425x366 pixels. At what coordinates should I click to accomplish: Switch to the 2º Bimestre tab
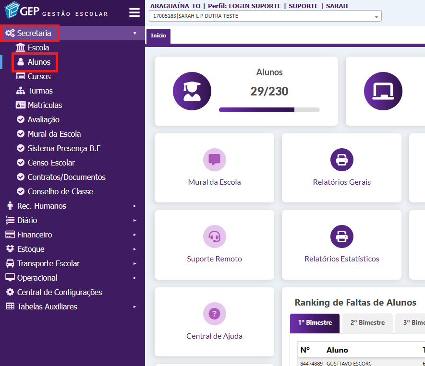(x=367, y=323)
